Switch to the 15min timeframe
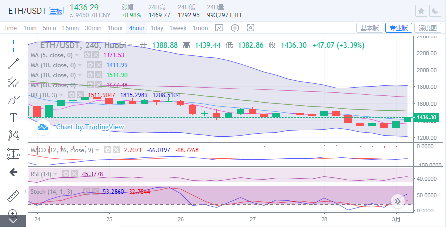This screenshot has height=227, width=446. pos(70,28)
